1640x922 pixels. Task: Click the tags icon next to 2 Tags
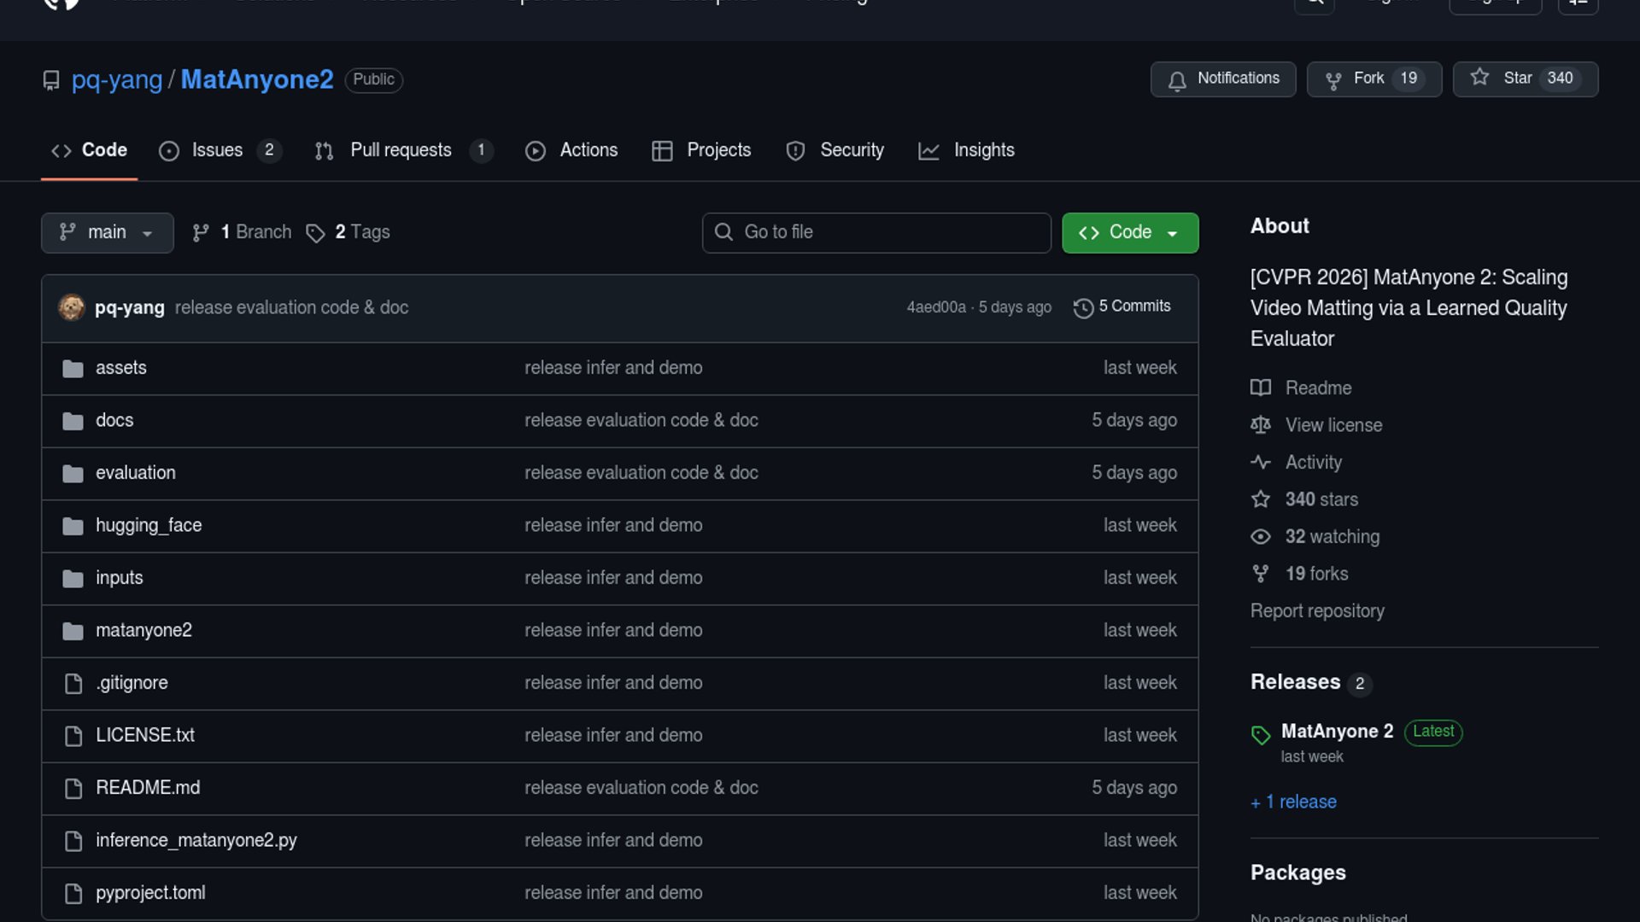point(315,233)
